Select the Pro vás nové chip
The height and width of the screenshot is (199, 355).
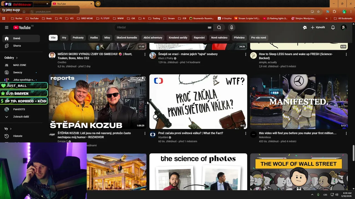(259, 38)
